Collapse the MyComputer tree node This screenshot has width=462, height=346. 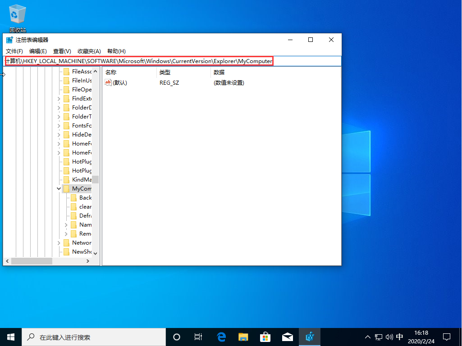click(x=59, y=188)
